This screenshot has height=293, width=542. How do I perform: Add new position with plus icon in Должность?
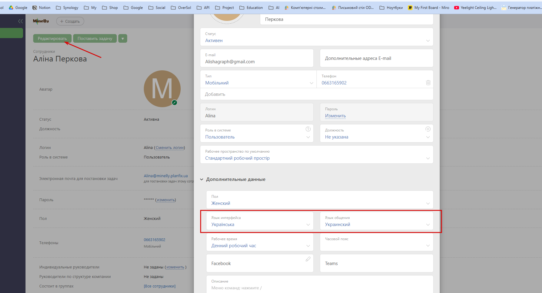click(428, 129)
